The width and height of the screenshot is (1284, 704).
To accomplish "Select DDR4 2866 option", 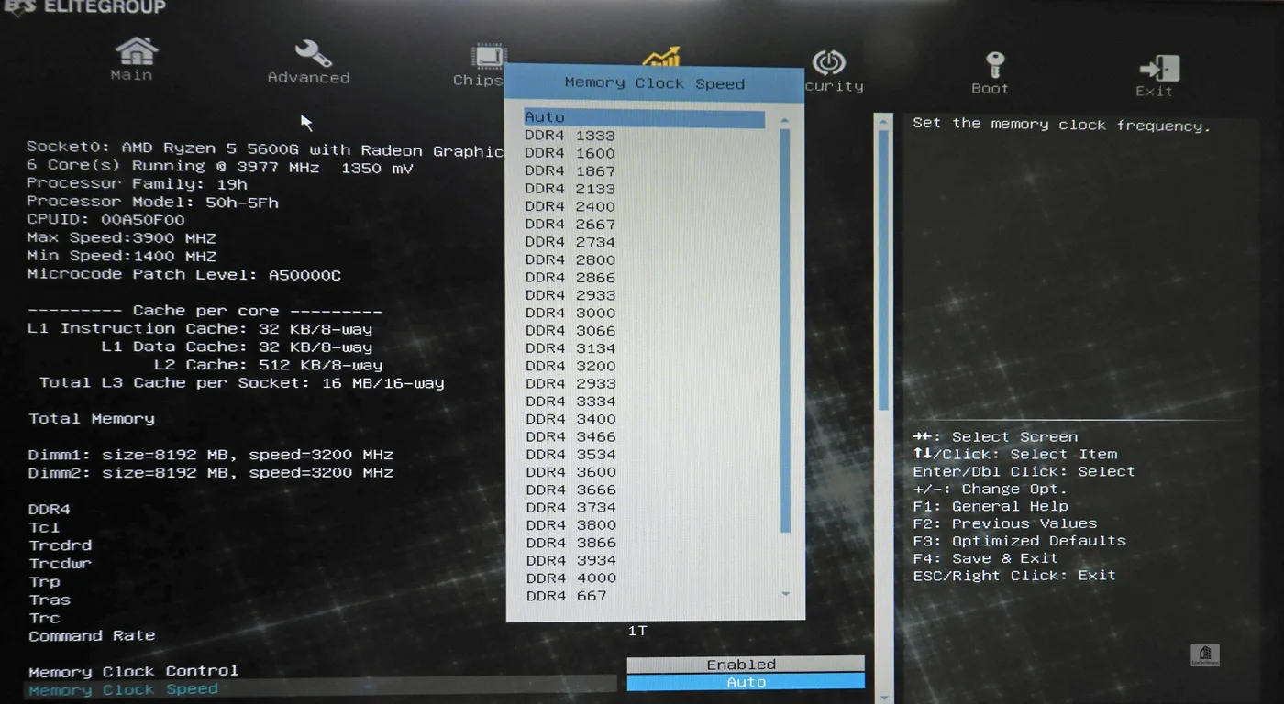I will (570, 277).
